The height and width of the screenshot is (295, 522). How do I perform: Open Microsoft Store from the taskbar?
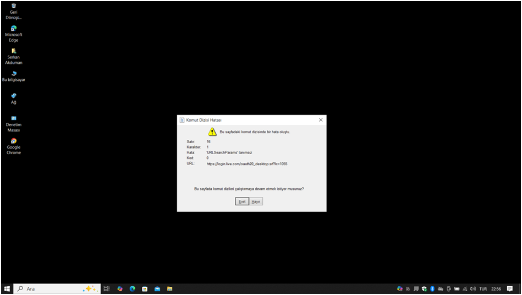click(145, 289)
